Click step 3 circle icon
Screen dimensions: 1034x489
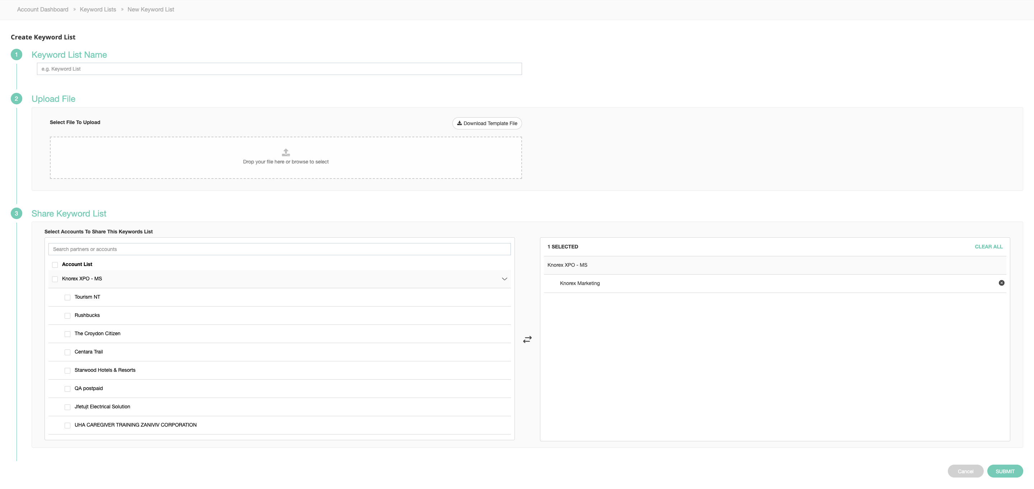(17, 213)
